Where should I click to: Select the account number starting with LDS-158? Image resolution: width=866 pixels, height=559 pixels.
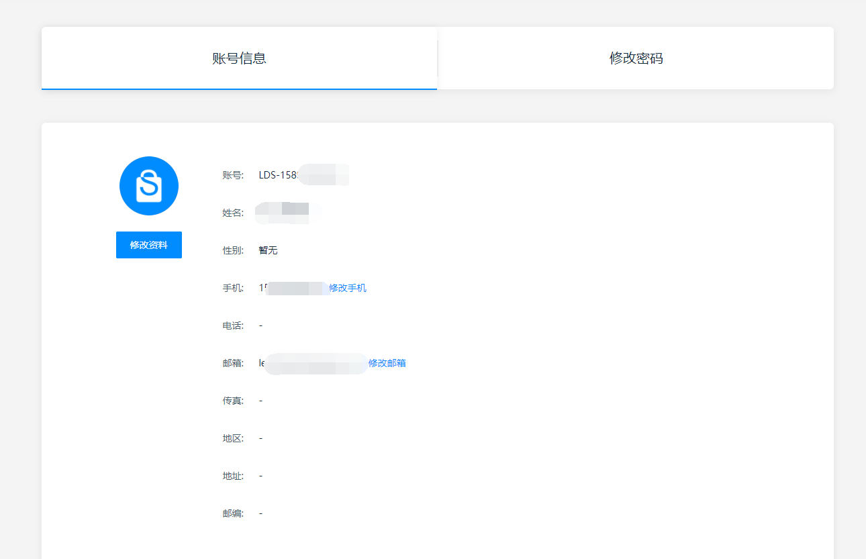tap(302, 174)
